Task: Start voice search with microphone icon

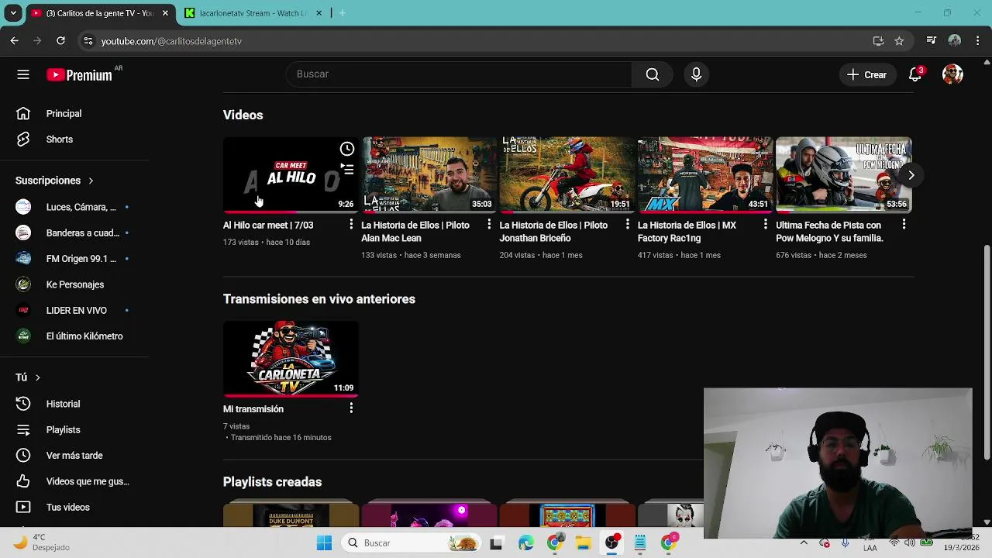Action: [696, 74]
